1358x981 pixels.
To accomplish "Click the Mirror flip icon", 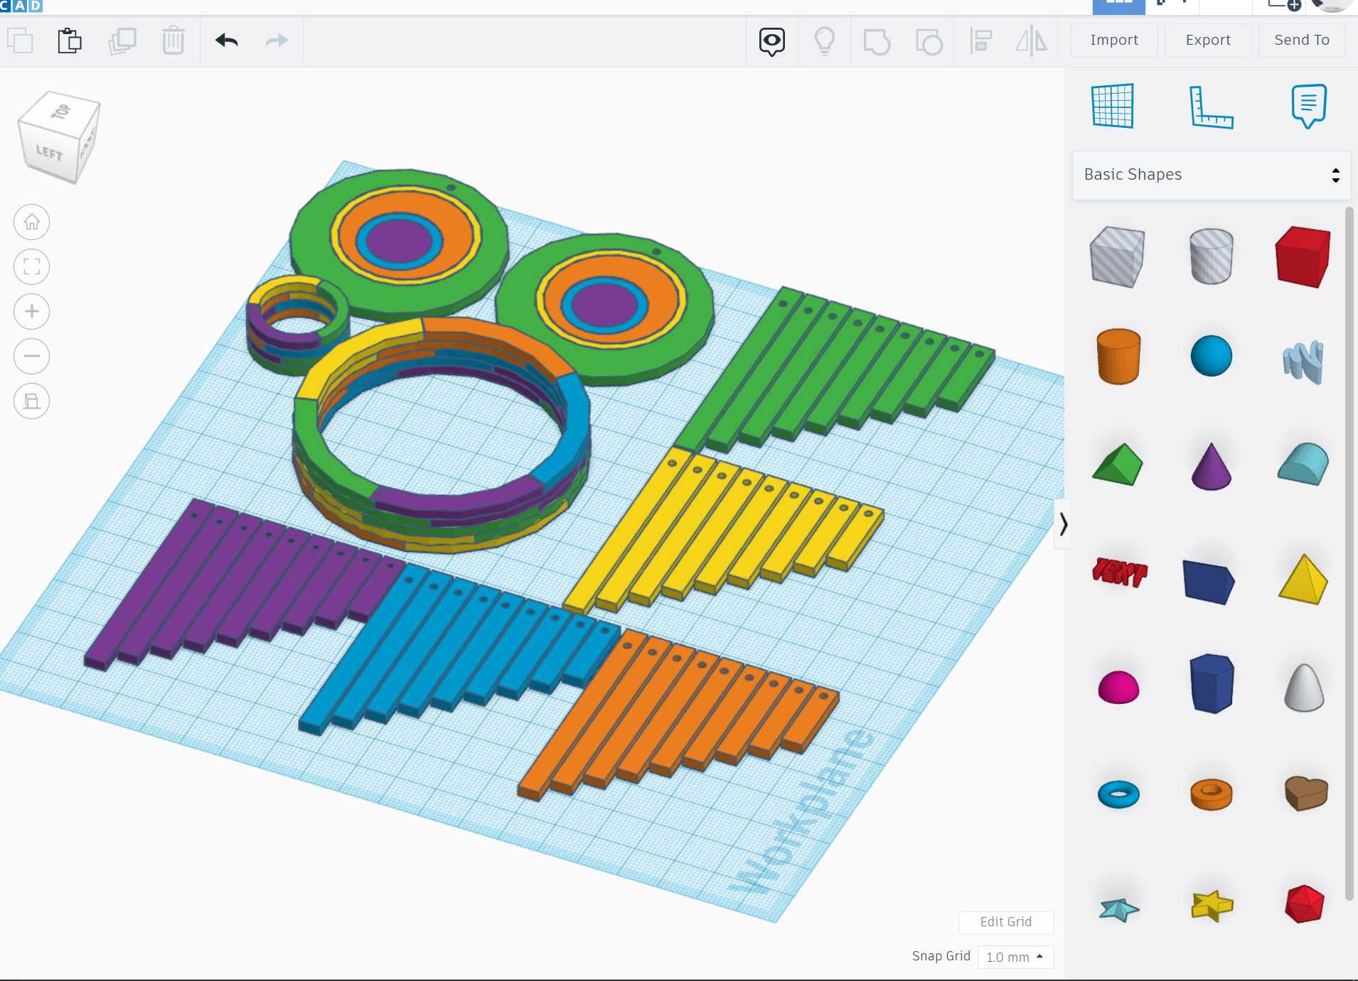I will (x=1031, y=41).
